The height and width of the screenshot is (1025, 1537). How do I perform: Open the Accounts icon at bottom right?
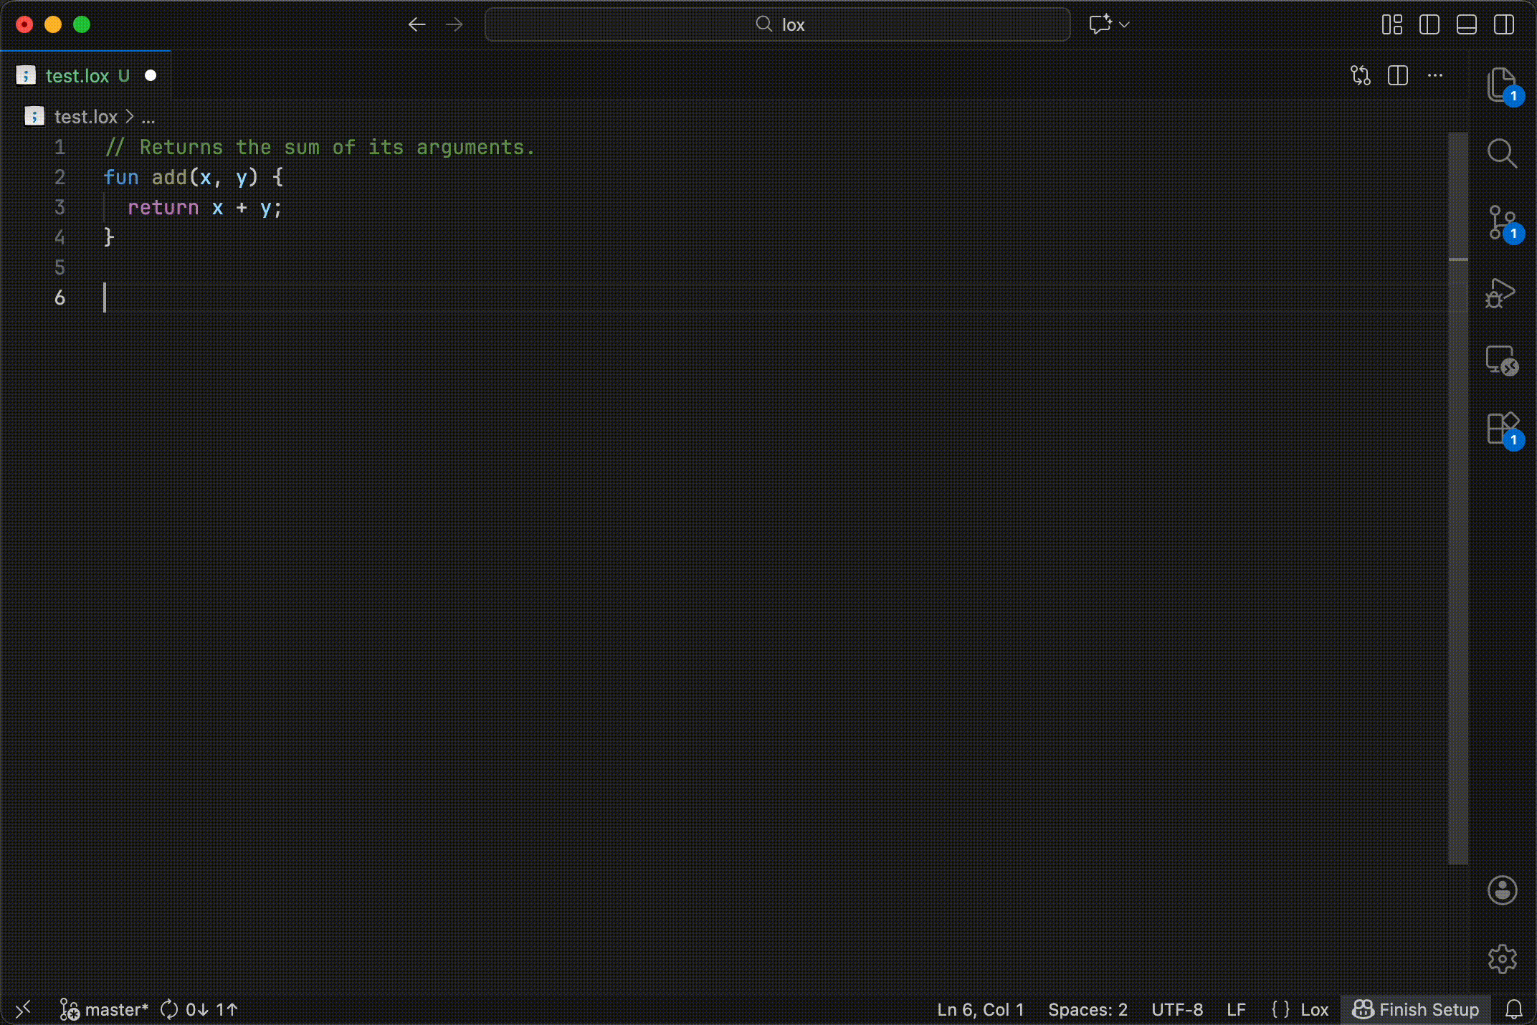click(x=1503, y=890)
